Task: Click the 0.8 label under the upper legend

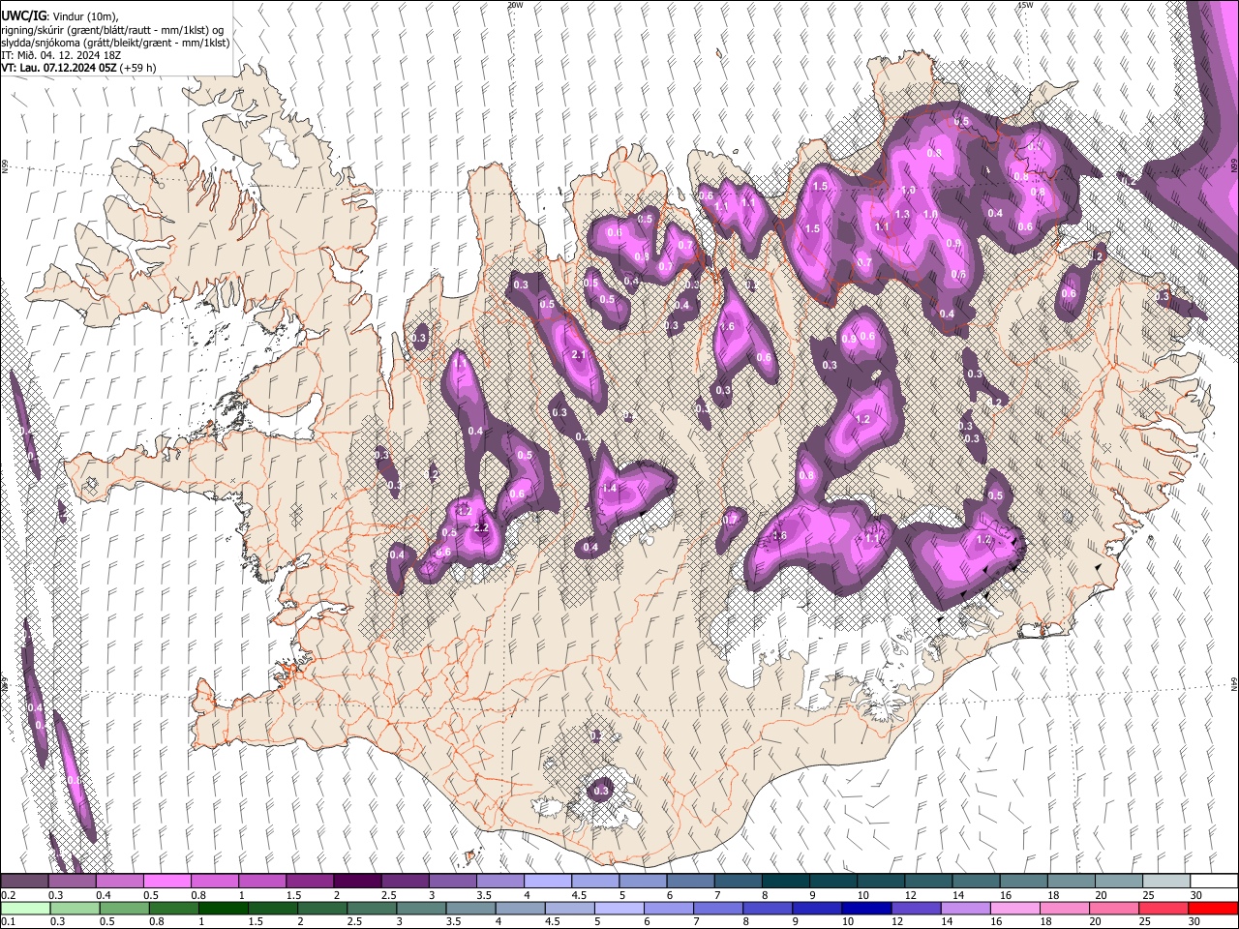Action: [x=198, y=895]
